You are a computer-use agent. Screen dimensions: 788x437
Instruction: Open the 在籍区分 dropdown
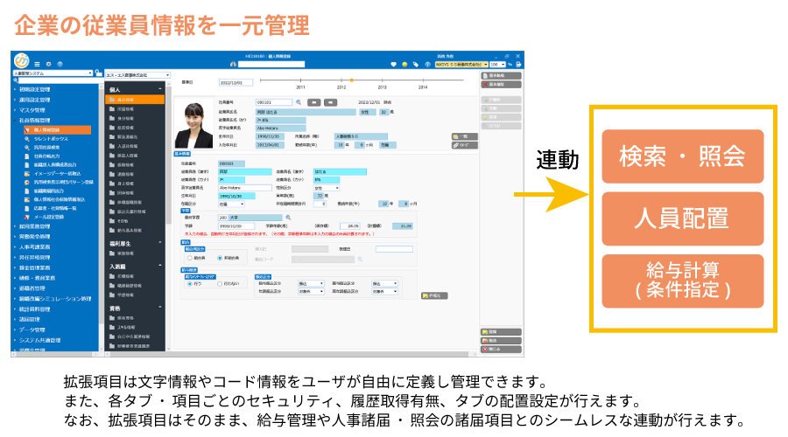click(231, 203)
